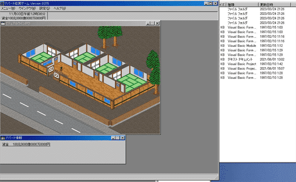Maximize the visual window
Viewport: 296px width, 182px height.
(x=152, y=23)
